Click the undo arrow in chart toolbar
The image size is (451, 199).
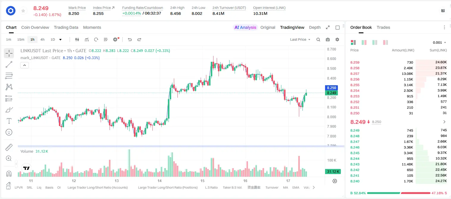pyautogui.click(x=129, y=40)
